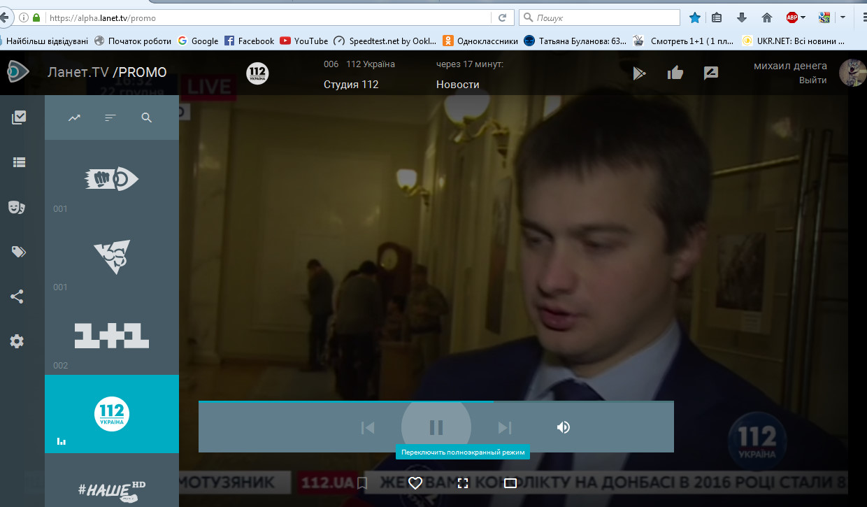The height and width of the screenshot is (507, 867).
Task: Open the channel sort options
Action: pos(110,118)
